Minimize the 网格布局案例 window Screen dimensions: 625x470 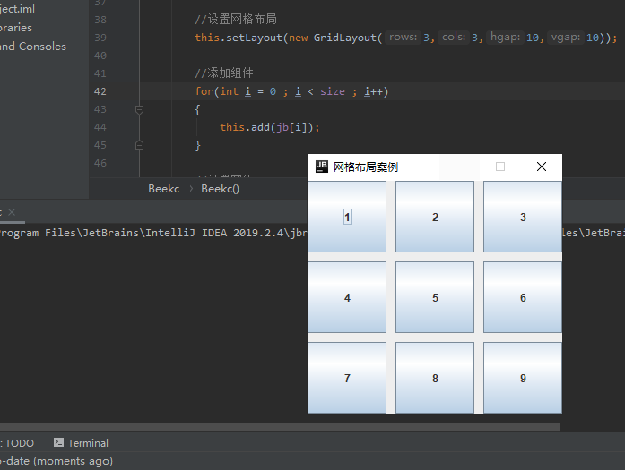point(460,167)
